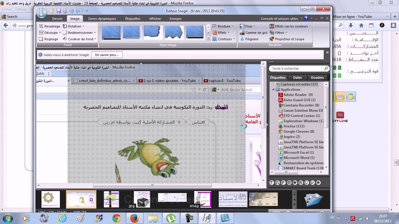Image resolution: width=399 pixels, height=224 pixels.
Task: Open Google Chrome from the taskbar
Action: [117, 218]
